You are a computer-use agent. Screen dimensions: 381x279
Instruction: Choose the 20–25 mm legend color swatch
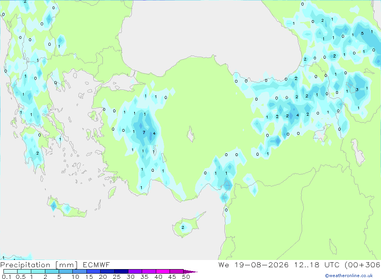pyautogui.click(x=107, y=271)
